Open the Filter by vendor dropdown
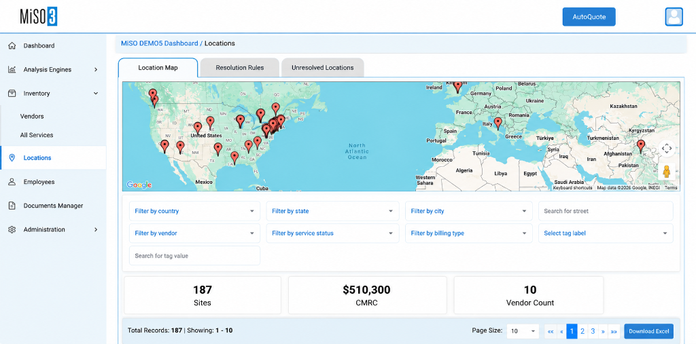Image resolution: width=696 pixels, height=344 pixels. [194, 233]
